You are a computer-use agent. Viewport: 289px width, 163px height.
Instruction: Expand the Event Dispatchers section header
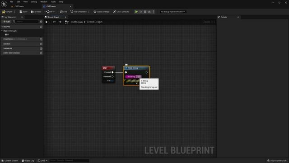[x=11, y=53]
